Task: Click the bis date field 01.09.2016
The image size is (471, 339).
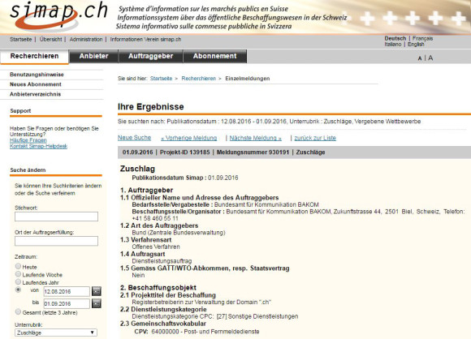Action: pyautogui.click(x=67, y=303)
